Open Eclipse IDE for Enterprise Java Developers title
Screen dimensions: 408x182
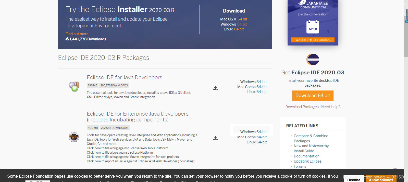pyautogui.click(x=138, y=117)
